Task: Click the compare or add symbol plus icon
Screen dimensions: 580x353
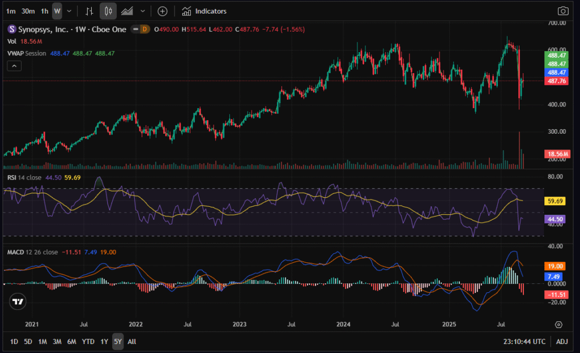Action: [x=163, y=11]
